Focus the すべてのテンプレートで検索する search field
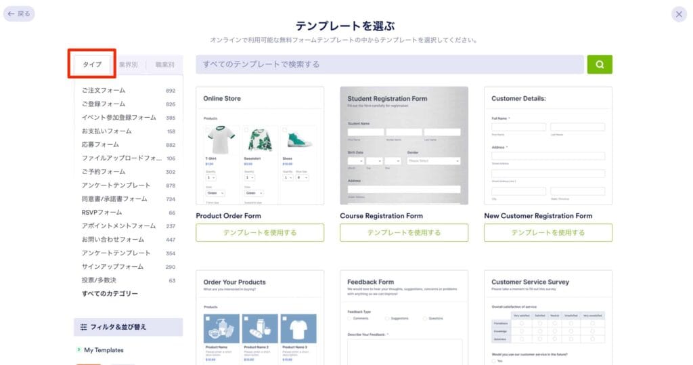This screenshot has width=693, height=365. tap(390, 64)
